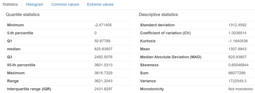Viewport: 255px width, 93px height.
Task: Click the Standard deviation label
Action: point(157,25)
